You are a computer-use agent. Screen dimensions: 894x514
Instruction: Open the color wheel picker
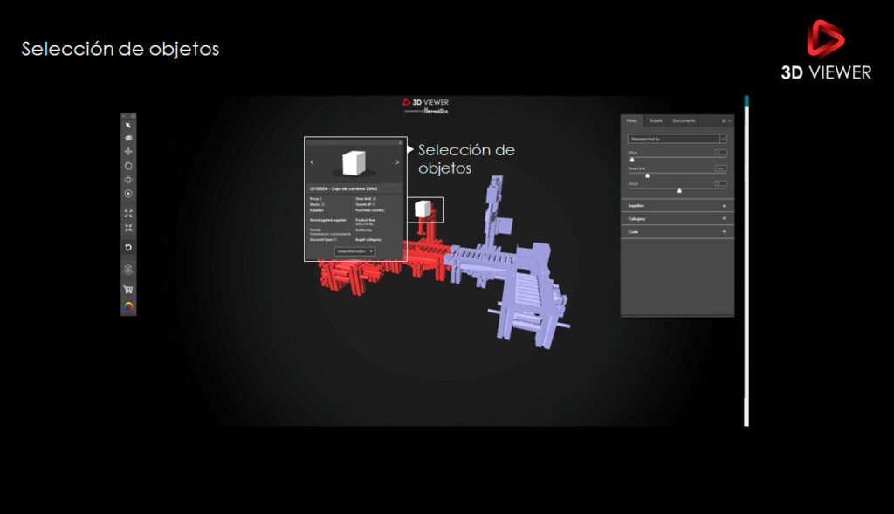pyautogui.click(x=128, y=306)
